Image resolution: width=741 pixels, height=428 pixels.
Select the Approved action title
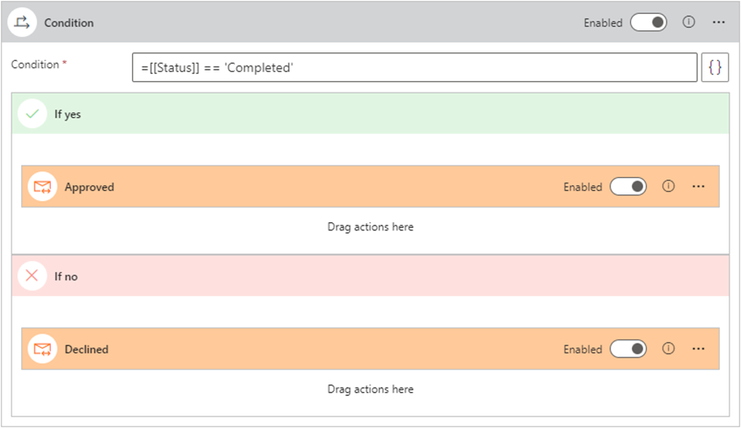coord(89,187)
